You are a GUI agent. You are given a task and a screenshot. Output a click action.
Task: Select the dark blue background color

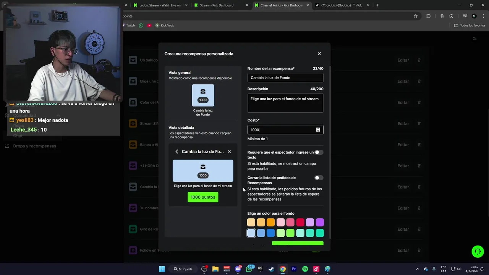click(x=271, y=233)
